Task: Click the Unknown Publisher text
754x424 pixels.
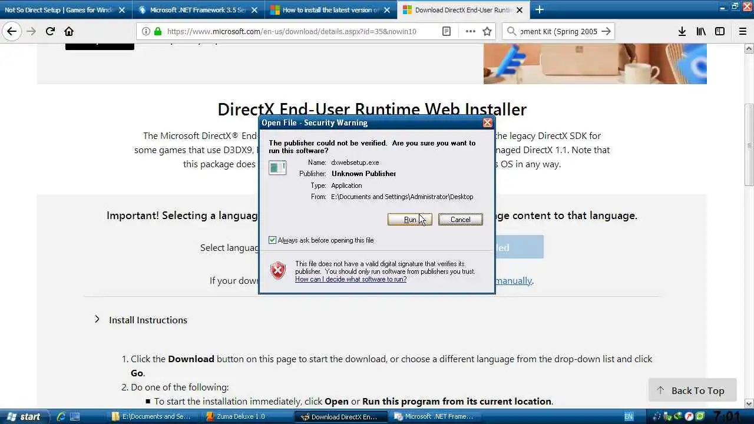Action: point(363,174)
